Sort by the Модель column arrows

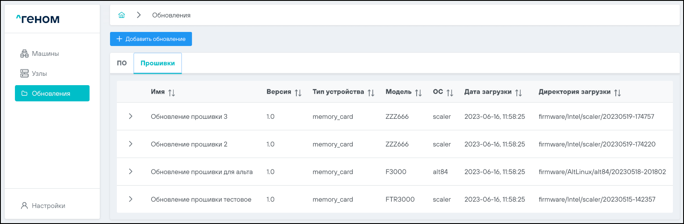click(418, 92)
